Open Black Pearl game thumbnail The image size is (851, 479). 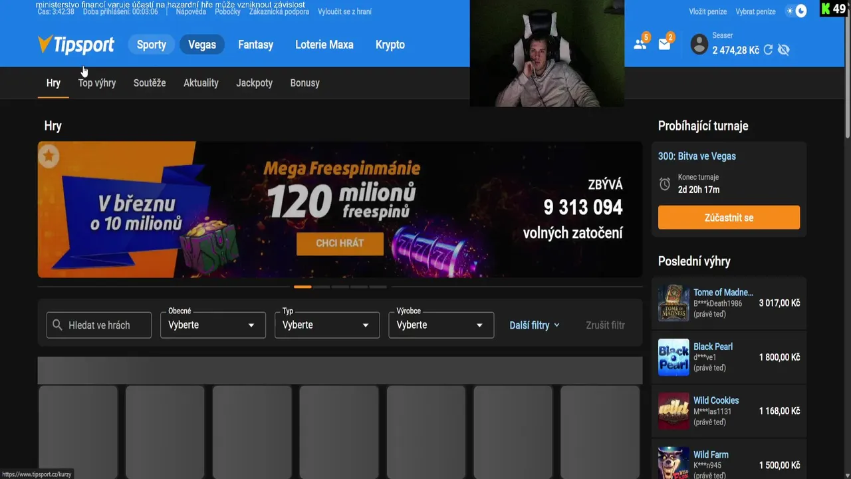(673, 357)
